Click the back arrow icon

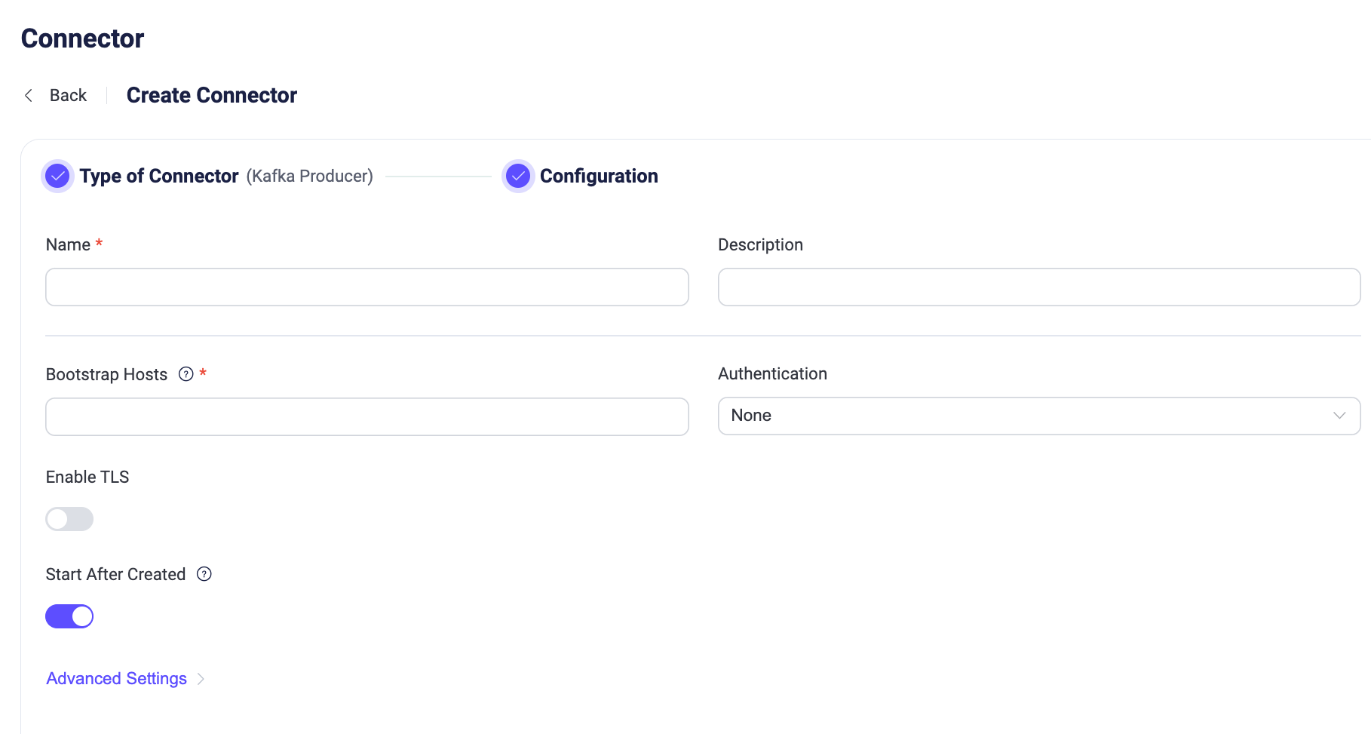29,95
